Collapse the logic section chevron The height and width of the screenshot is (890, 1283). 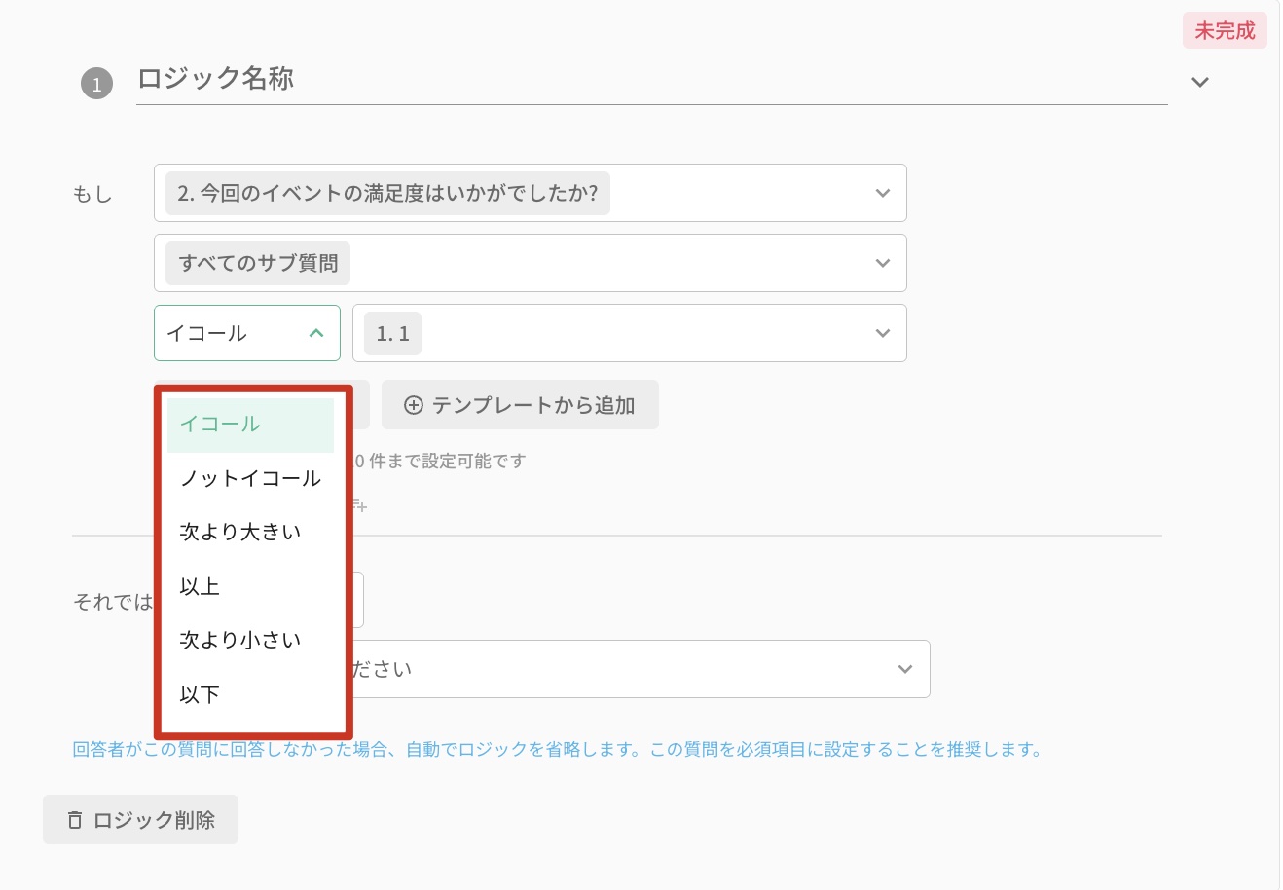click(x=1200, y=82)
